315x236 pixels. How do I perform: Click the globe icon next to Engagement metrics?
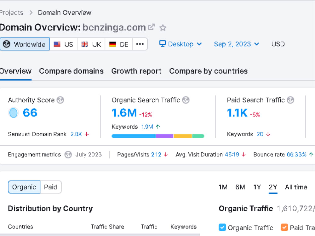pyautogui.click(x=68, y=155)
